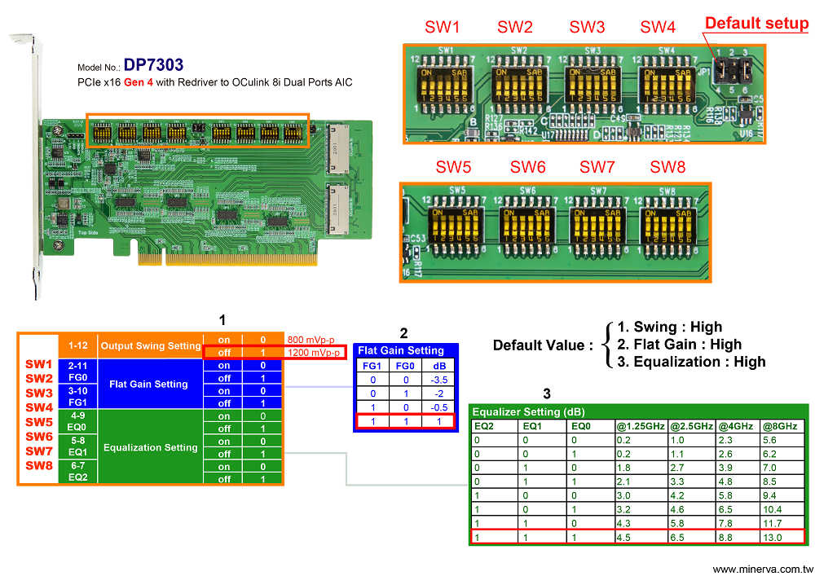The image size is (815, 576).
Task: Click the 3. Equalization : High line
Action: pyautogui.click(x=692, y=362)
